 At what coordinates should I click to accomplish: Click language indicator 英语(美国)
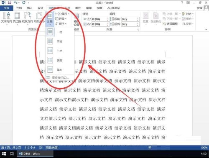pos(52,148)
